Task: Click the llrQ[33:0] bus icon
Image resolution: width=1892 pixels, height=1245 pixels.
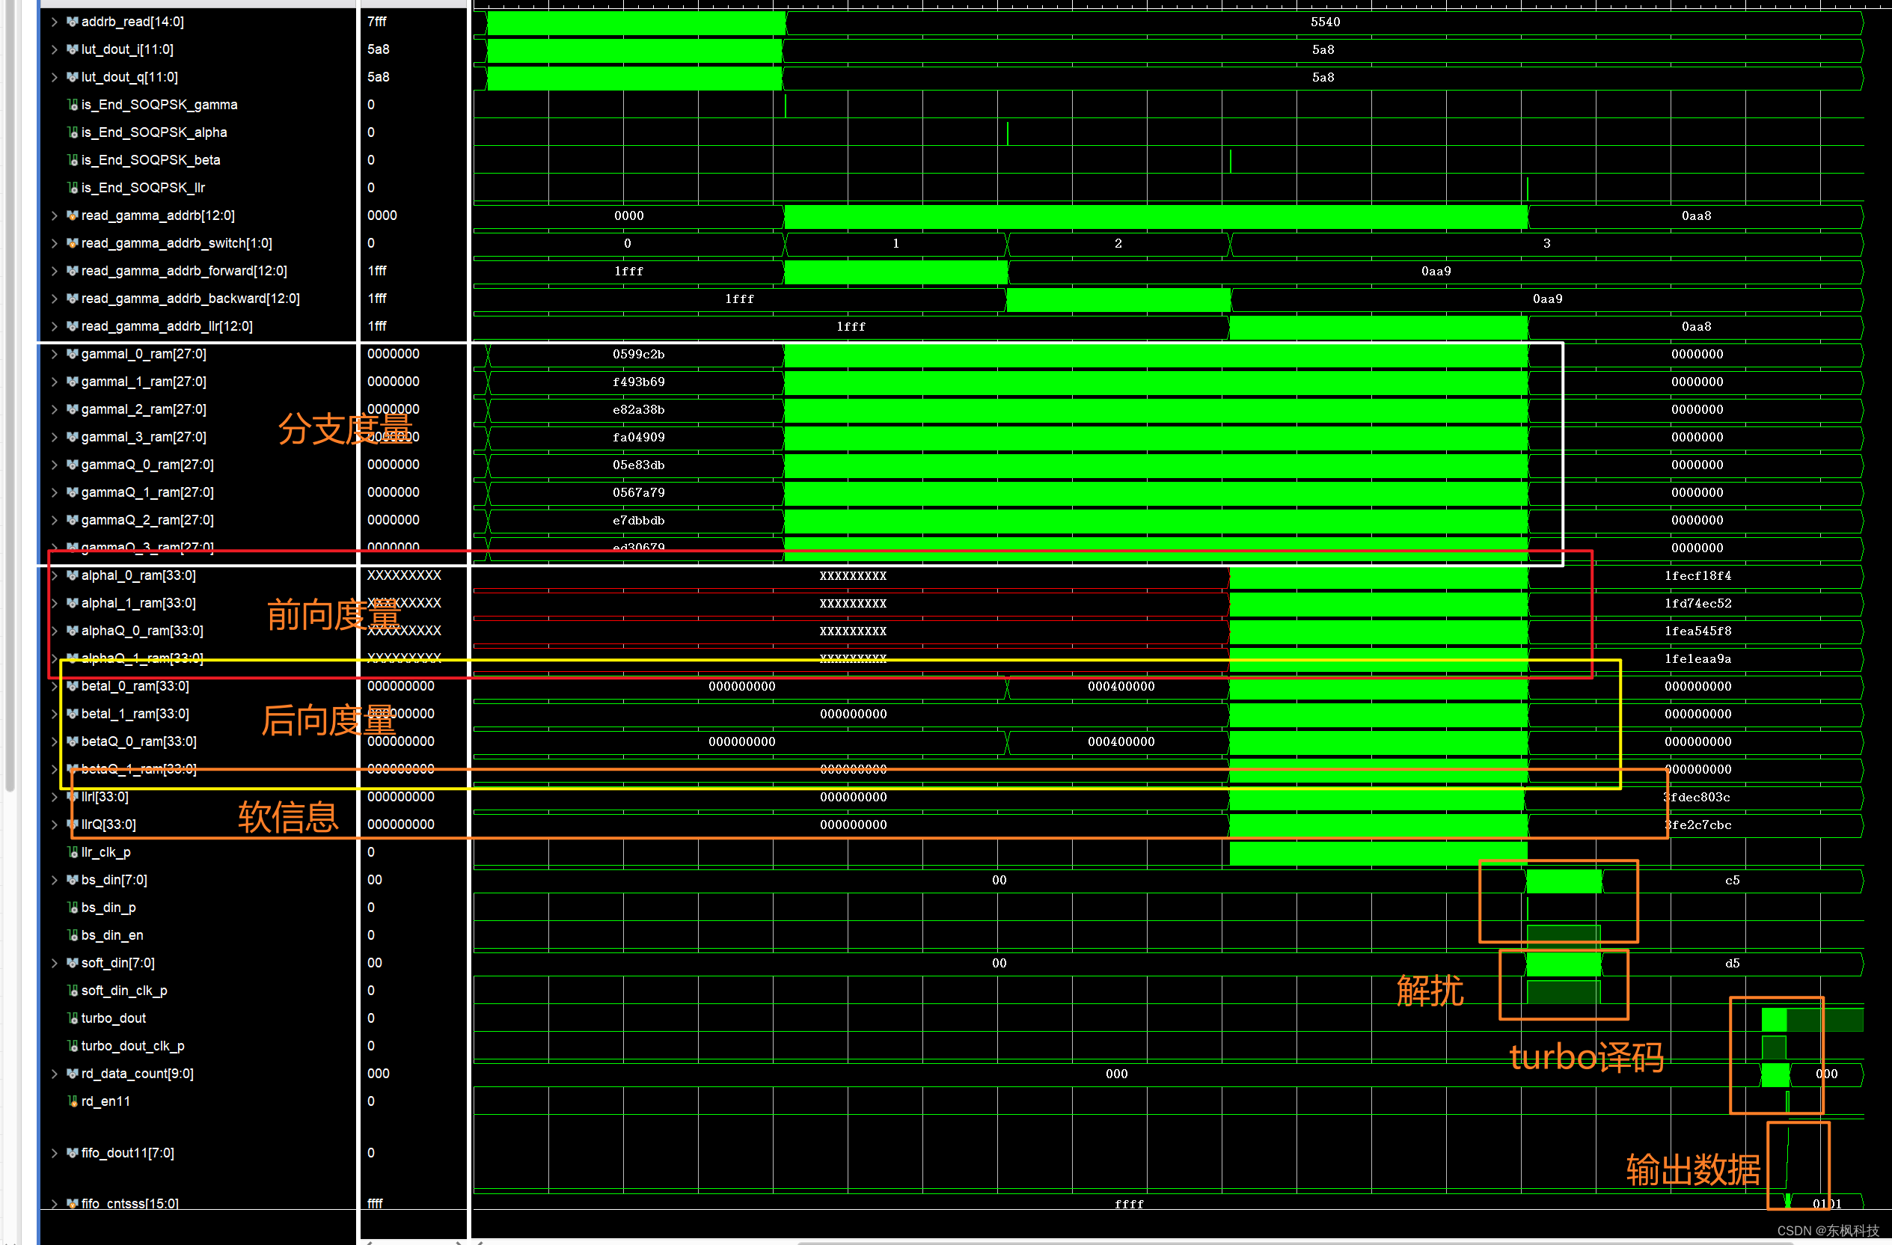Action: click(x=73, y=825)
